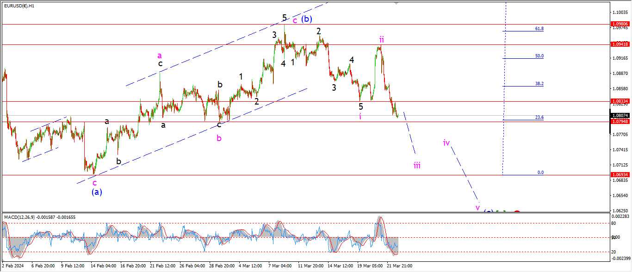The width and height of the screenshot is (632, 272).
Task: Select the blue (b) wave label
Action: tap(307, 19)
